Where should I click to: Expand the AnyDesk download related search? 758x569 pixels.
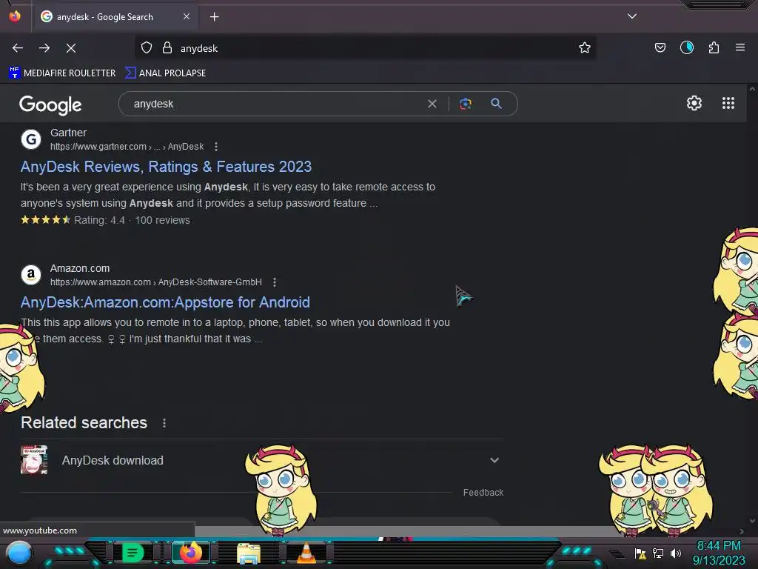coord(494,460)
